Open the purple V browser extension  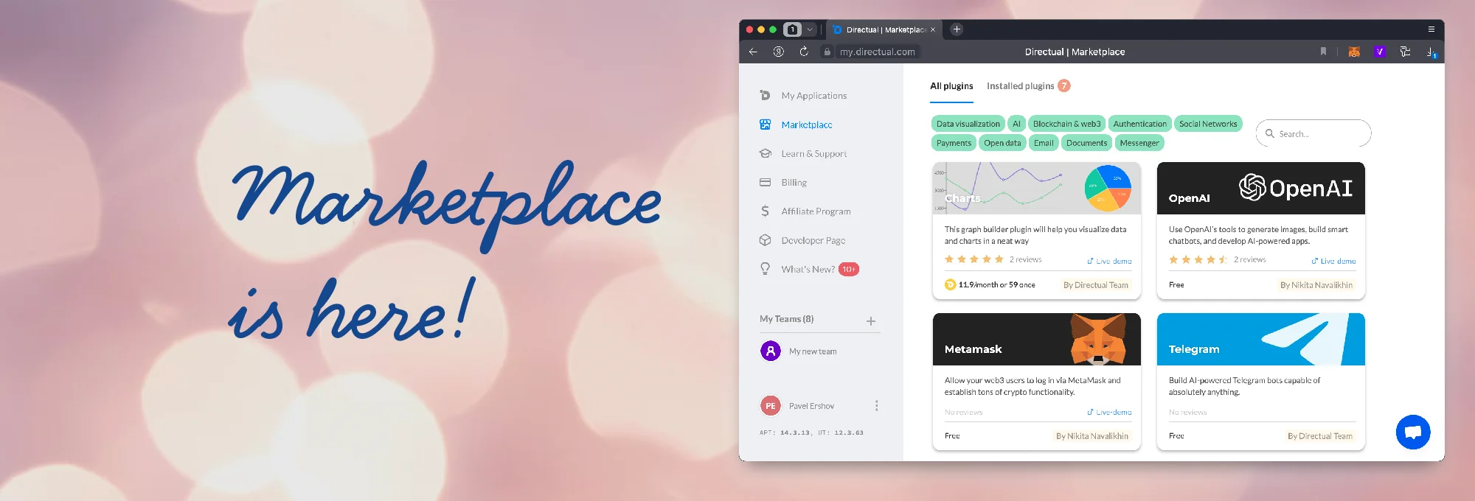1380,52
